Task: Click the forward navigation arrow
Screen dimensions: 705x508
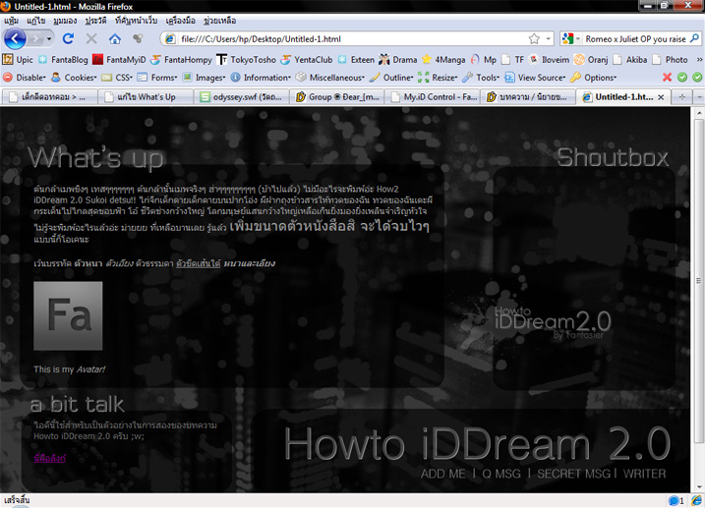Action: 34,39
